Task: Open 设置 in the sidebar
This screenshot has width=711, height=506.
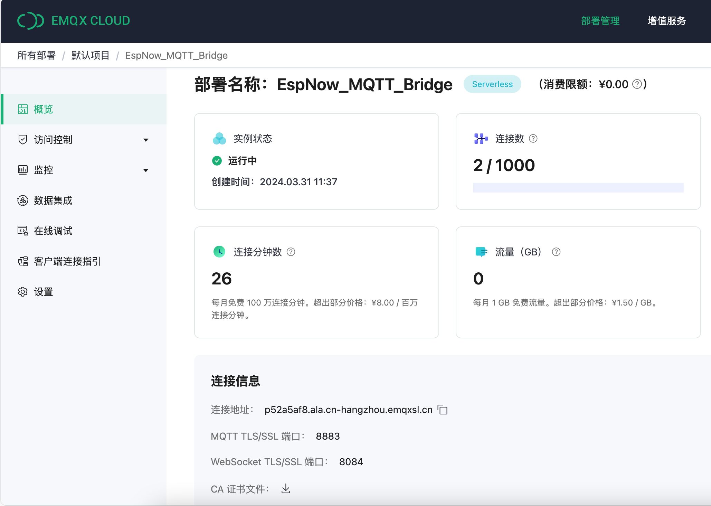Action: click(x=84, y=292)
